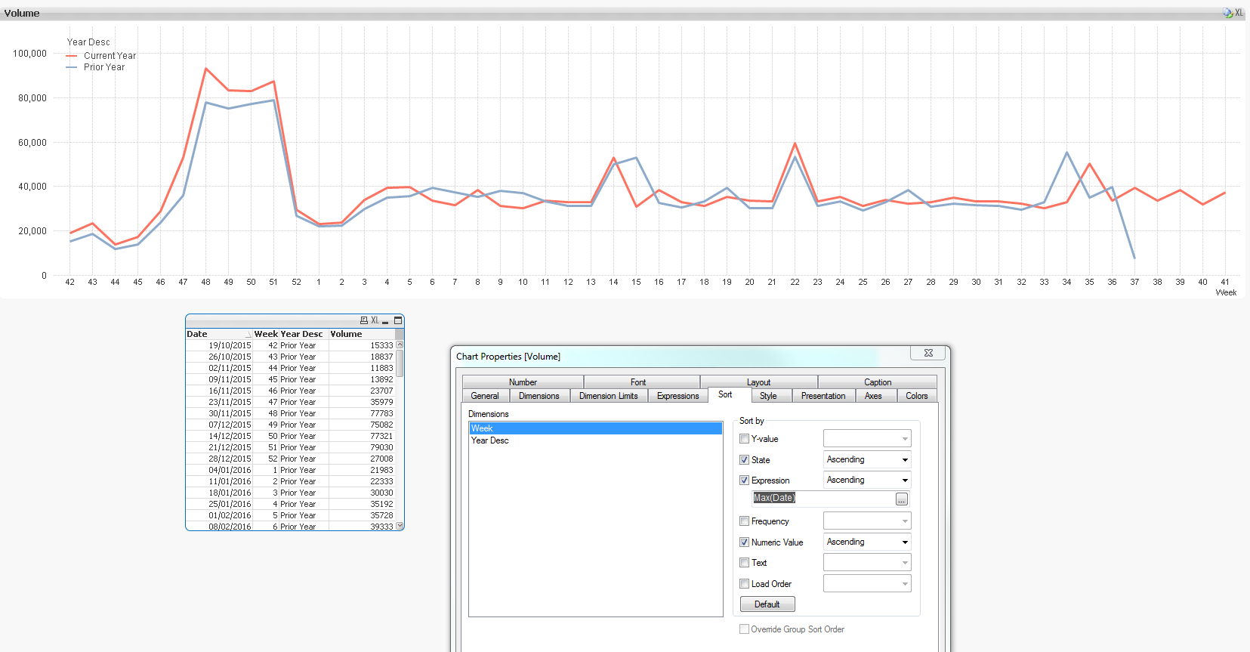Open the Number tab
Image resolution: width=1250 pixels, height=652 pixels.
click(523, 382)
